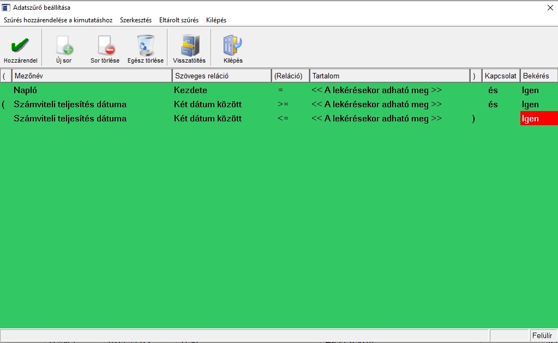
Task: Open the Szűrés hozzárendelése a kimutatáshoz menu
Action: click(58, 20)
